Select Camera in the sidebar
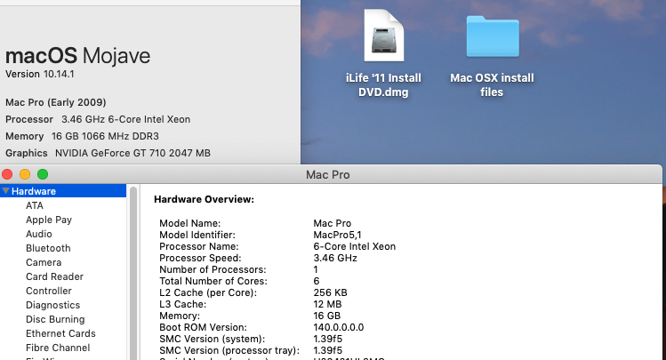The width and height of the screenshot is (666, 360). click(x=44, y=262)
